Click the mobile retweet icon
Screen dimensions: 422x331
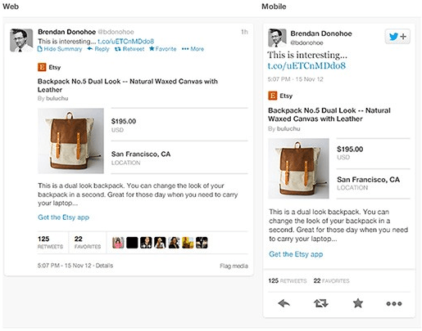click(320, 303)
